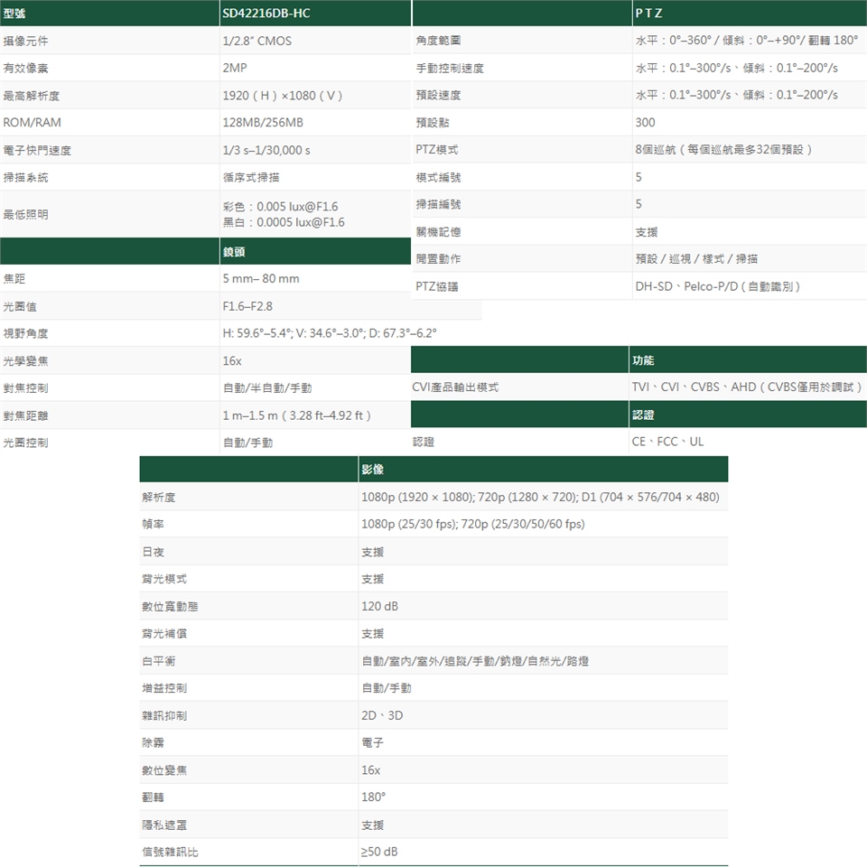The image size is (867, 867).
Task: Click the 光學變焦 row label
Action: tap(26, 360)
